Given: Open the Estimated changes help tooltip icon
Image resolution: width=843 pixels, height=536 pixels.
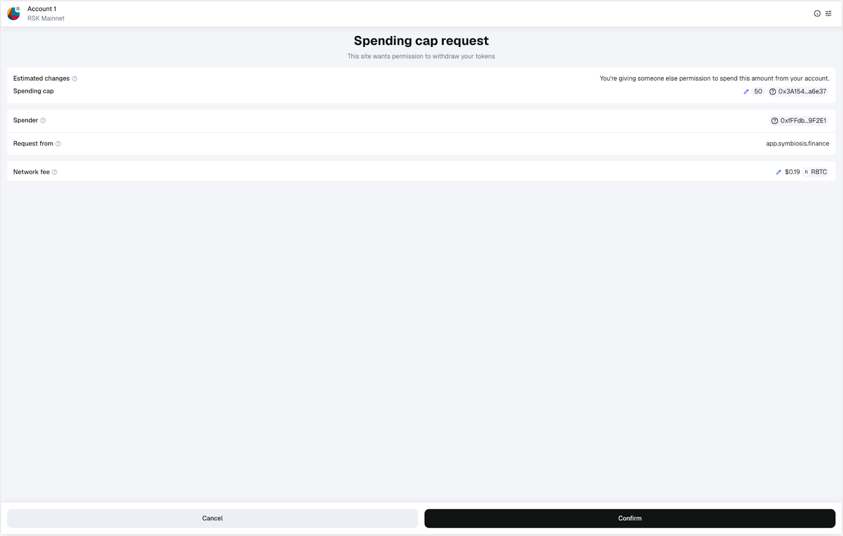Looking at the screenshot, I should click(74, 79).
